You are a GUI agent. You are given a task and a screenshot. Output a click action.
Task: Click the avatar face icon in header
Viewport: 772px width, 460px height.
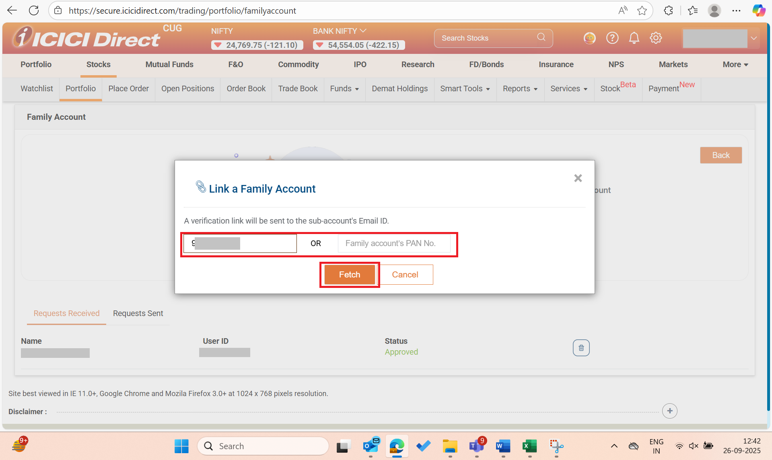[x=589, y=38]
